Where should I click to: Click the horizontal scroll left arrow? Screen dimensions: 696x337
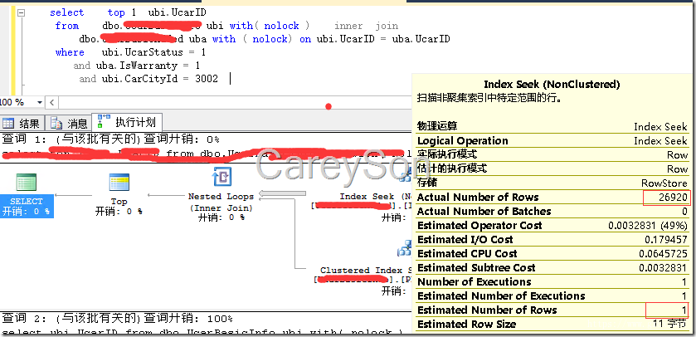[51, 103]
